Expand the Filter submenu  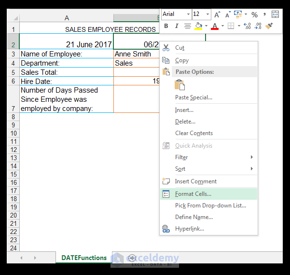tap(208, 157)
